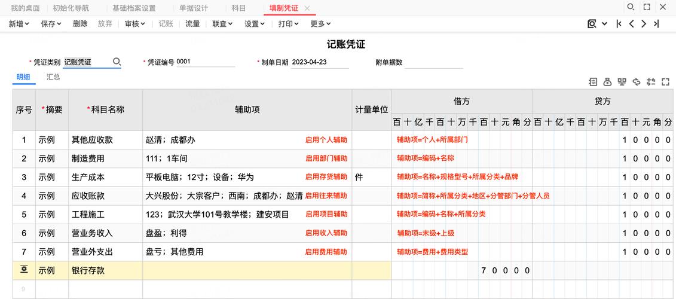Click the 计量单位 column header
This screenshot has width=676, height=299.
[x=372, y=109]
